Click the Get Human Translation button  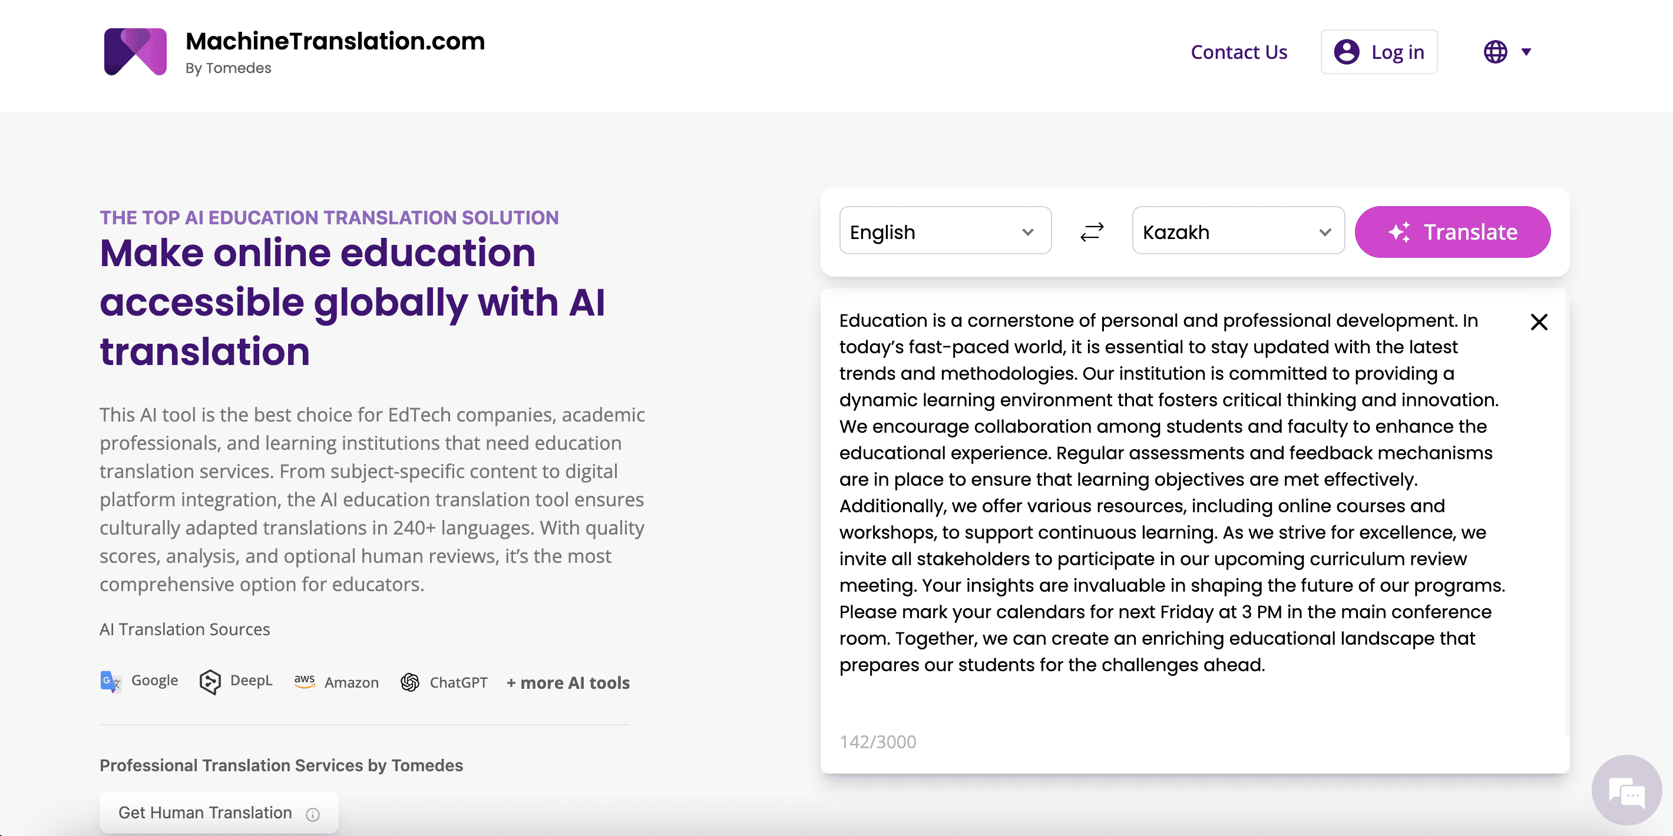219,814
